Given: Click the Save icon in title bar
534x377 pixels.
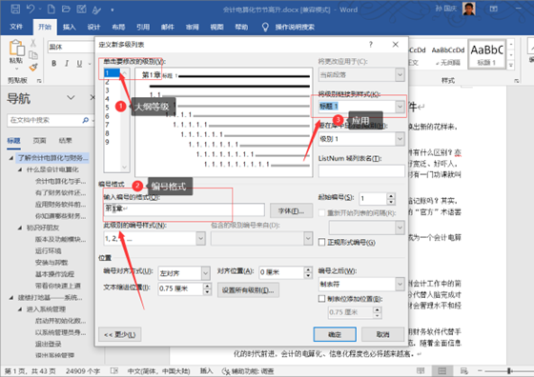Looking at the screenshot, I should 15,10.
